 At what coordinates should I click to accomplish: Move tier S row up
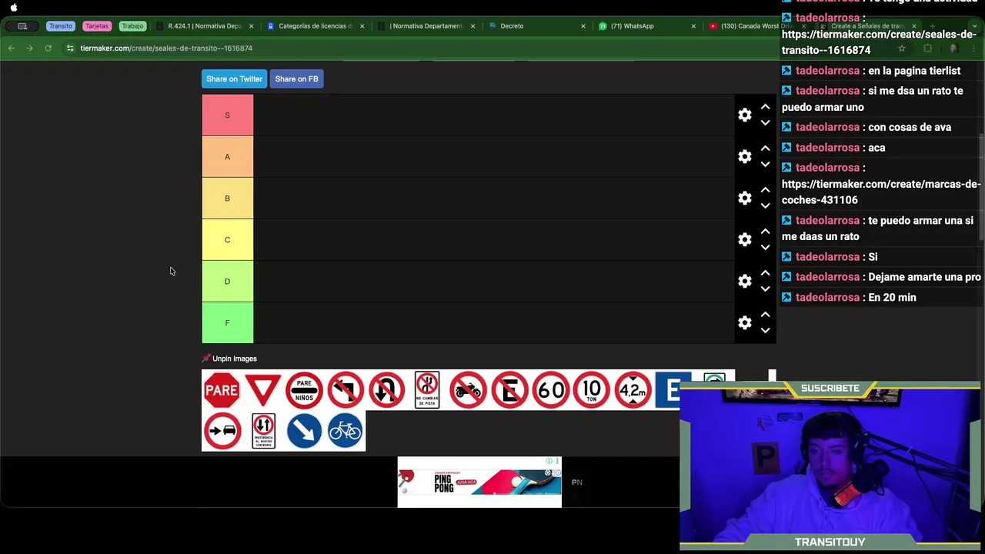click(765, 107)
